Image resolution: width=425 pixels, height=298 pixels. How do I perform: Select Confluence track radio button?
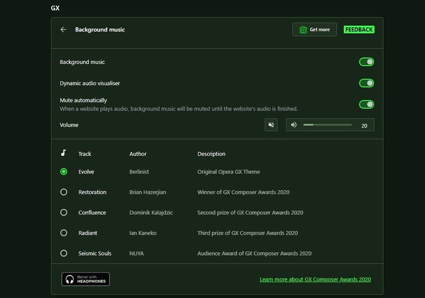point(64,212)
